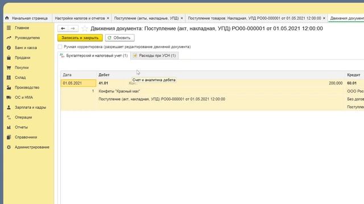The width and height of the screenshot is (364, 204).
Task: Open the Банк и касса section label
Action: pos(26,48)
